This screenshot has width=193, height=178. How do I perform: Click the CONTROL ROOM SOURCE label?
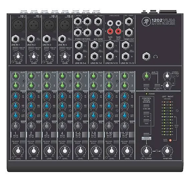[147, 100]
